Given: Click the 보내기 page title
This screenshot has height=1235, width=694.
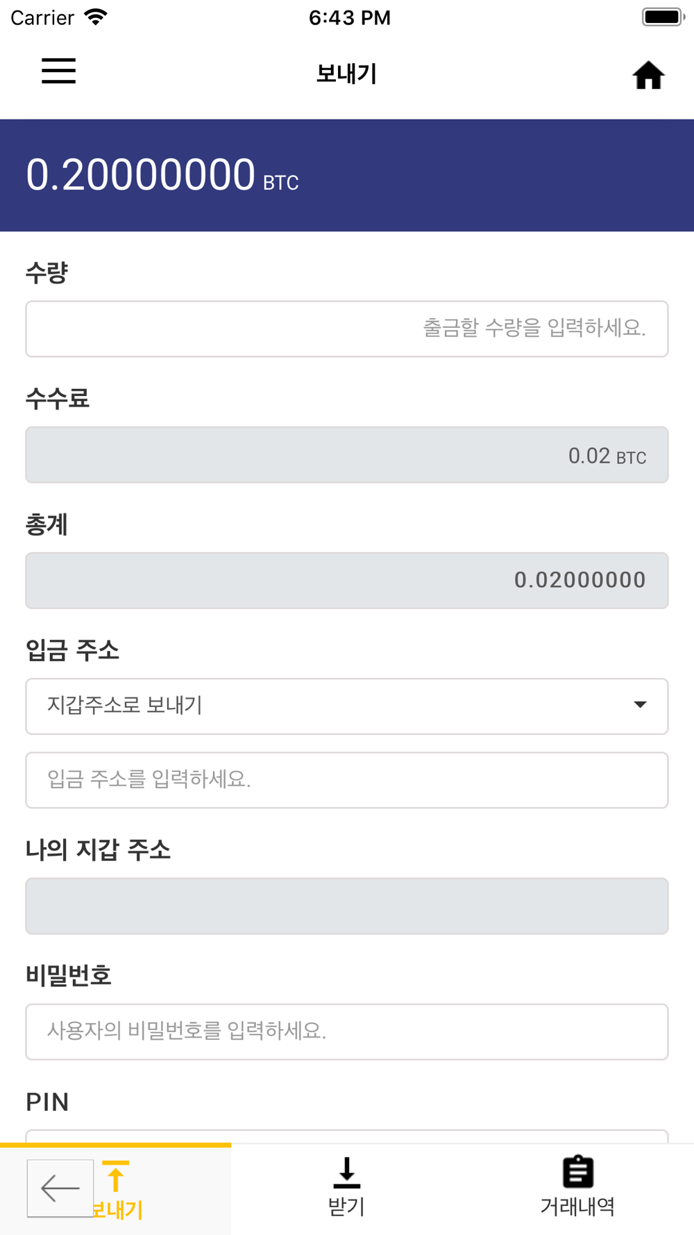Looking at the screenshot, I should [346, 74].
